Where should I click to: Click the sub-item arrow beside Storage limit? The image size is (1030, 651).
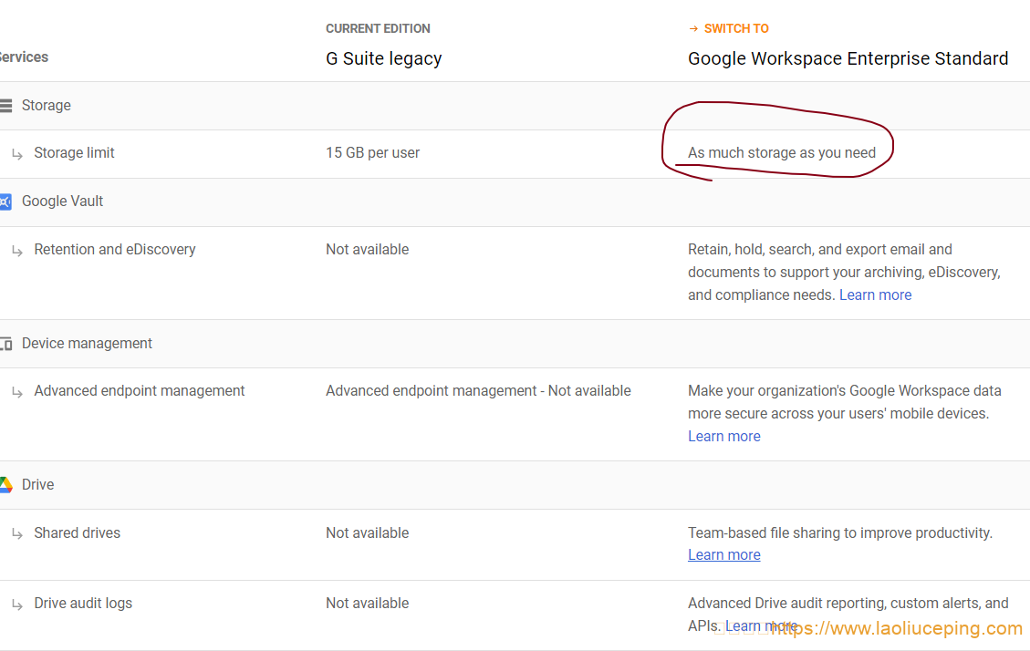17,153
